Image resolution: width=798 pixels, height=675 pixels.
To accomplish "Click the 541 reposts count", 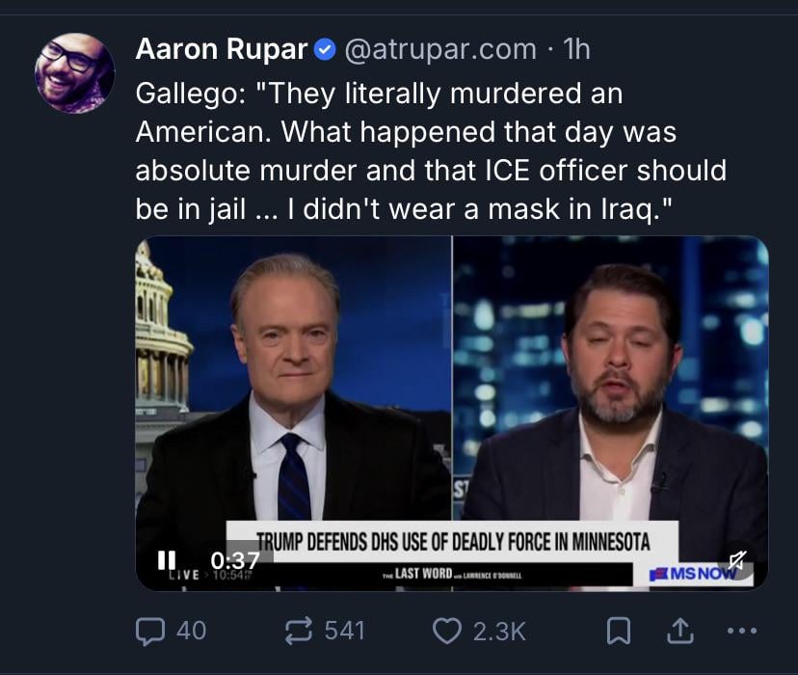I will [344, 631].
